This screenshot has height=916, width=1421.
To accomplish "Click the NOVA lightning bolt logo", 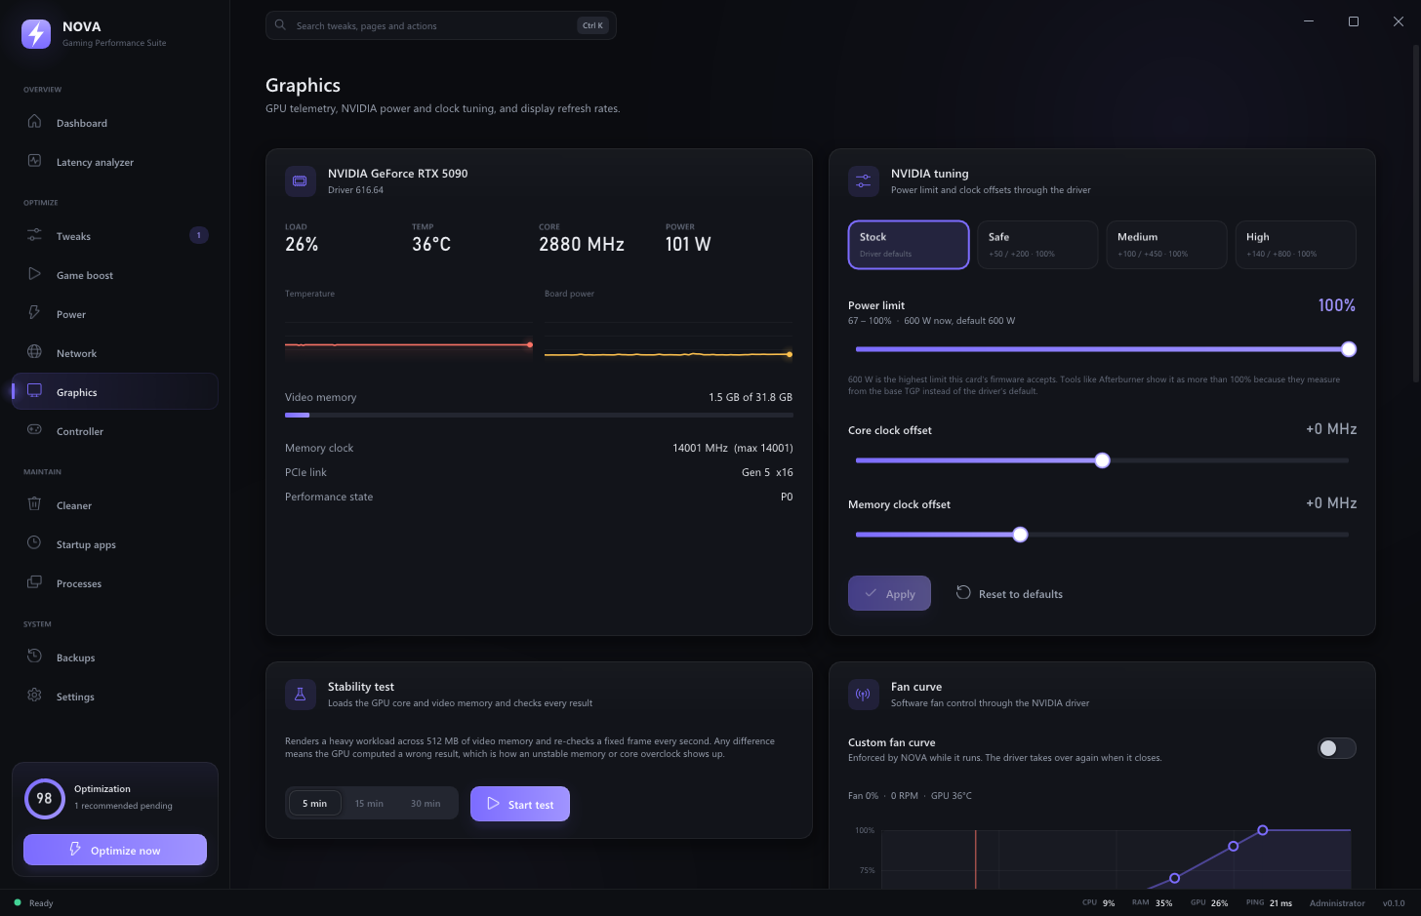I will [x=36, y=34].
